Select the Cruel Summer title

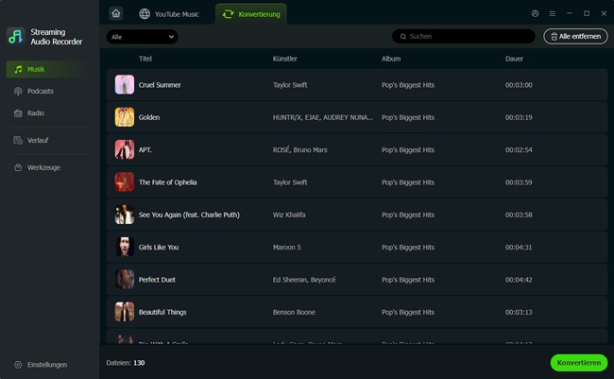point(160,85)
